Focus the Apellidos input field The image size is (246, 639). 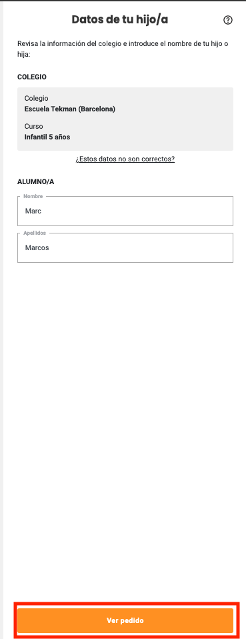point(125,247)
